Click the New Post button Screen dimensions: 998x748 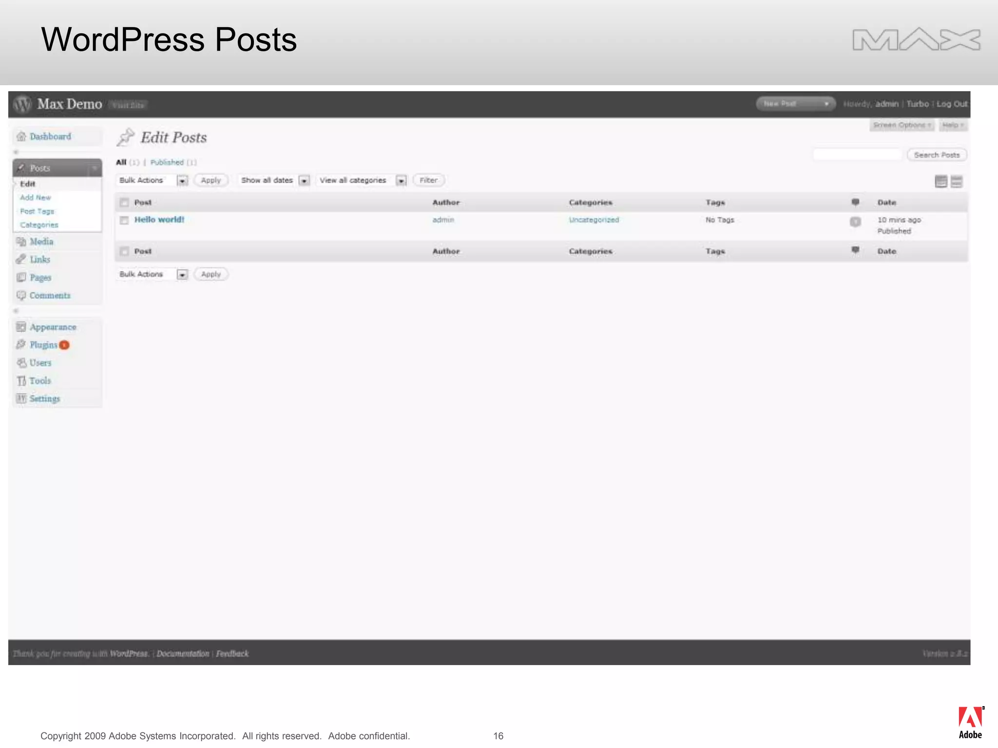(780, 104)
